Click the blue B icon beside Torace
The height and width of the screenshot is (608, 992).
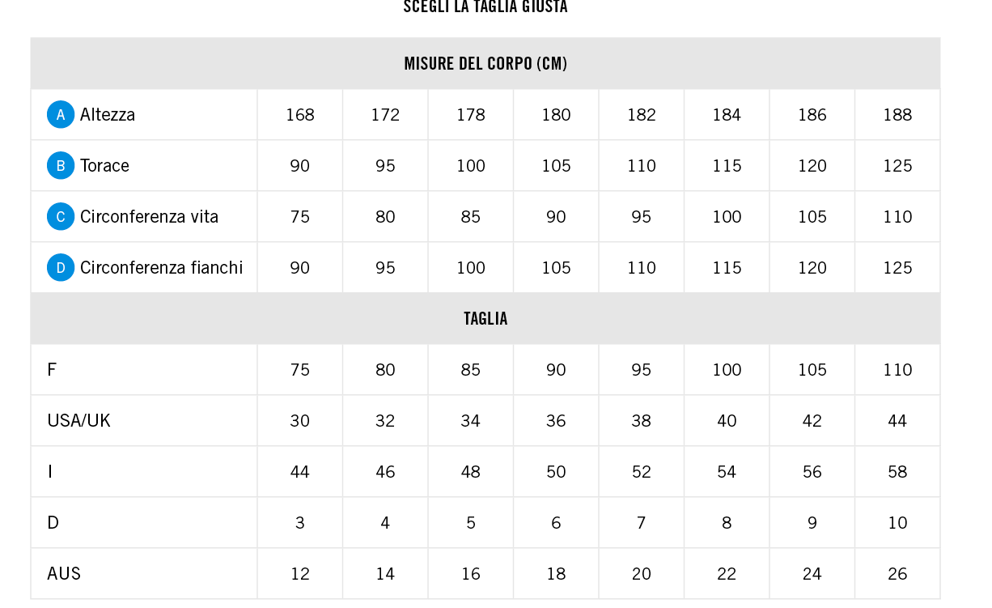click(x=61, y=166)
